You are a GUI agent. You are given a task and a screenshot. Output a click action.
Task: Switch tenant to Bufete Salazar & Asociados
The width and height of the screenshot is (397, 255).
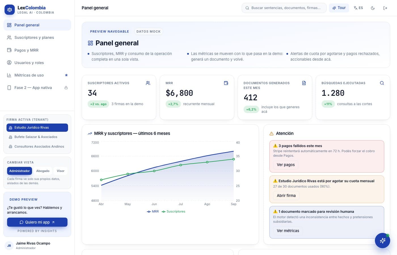point(37,137)
